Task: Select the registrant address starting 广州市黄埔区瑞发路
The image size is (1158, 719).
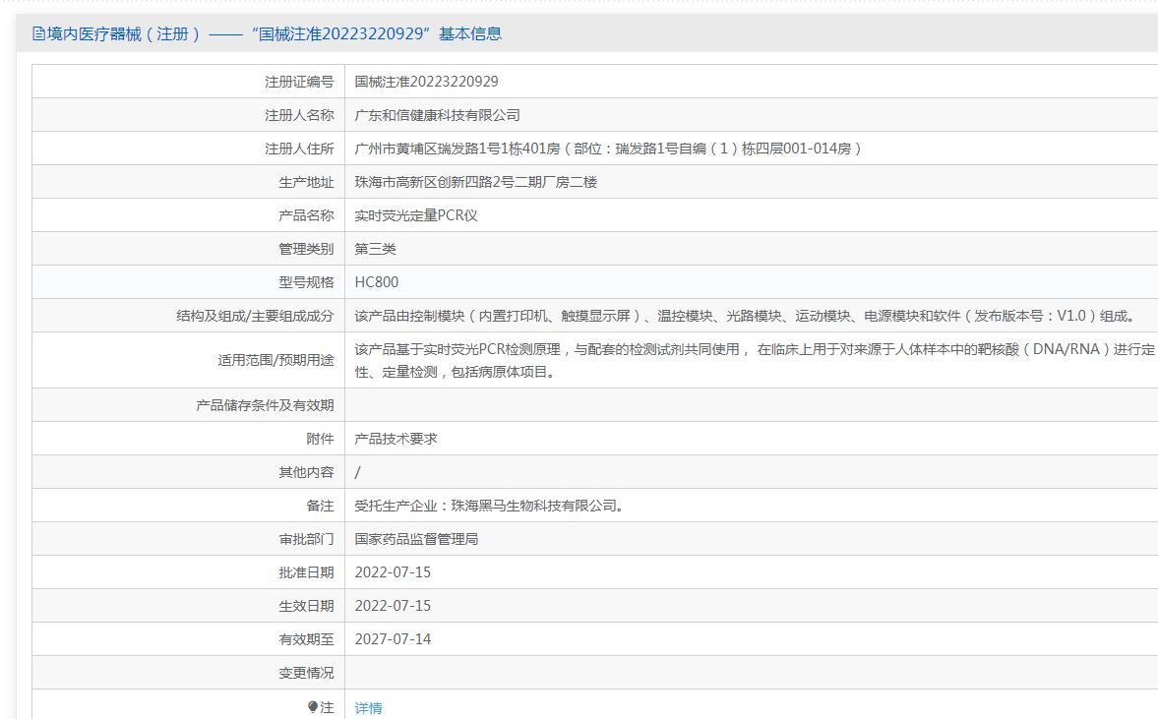Action: tap(608, 149)
